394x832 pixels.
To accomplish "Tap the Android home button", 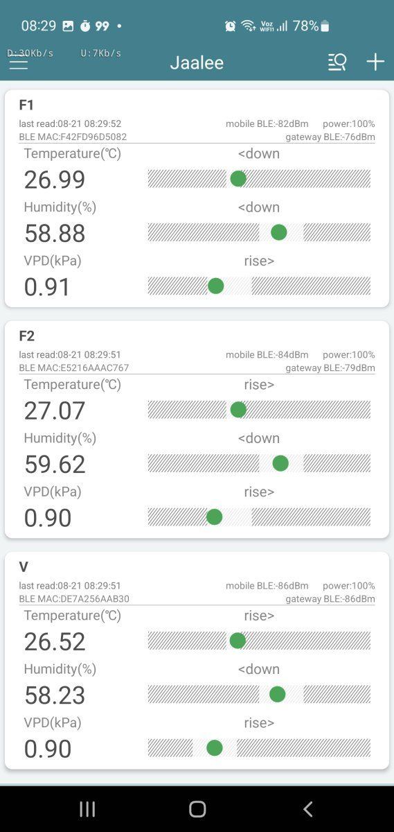I will (x=197, y=808).
